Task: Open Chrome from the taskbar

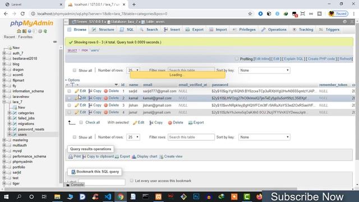Action: [x=121, y=197]
